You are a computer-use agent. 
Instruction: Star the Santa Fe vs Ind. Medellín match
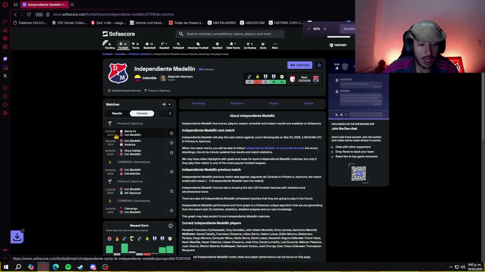(172, 133)
